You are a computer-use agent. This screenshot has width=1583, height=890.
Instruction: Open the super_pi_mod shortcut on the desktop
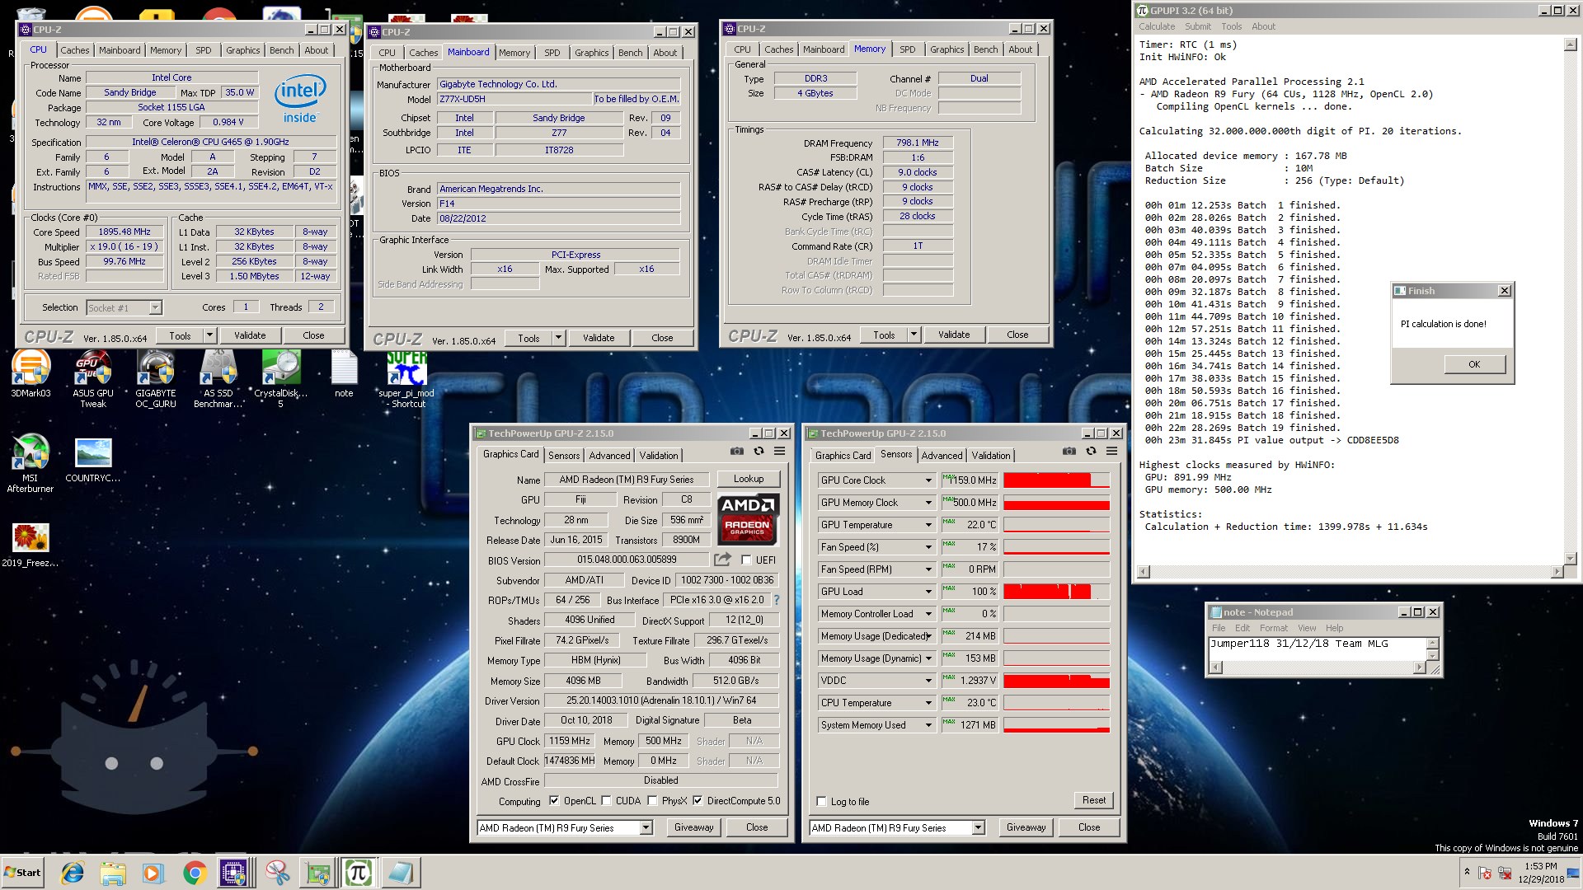pos(406,379)
